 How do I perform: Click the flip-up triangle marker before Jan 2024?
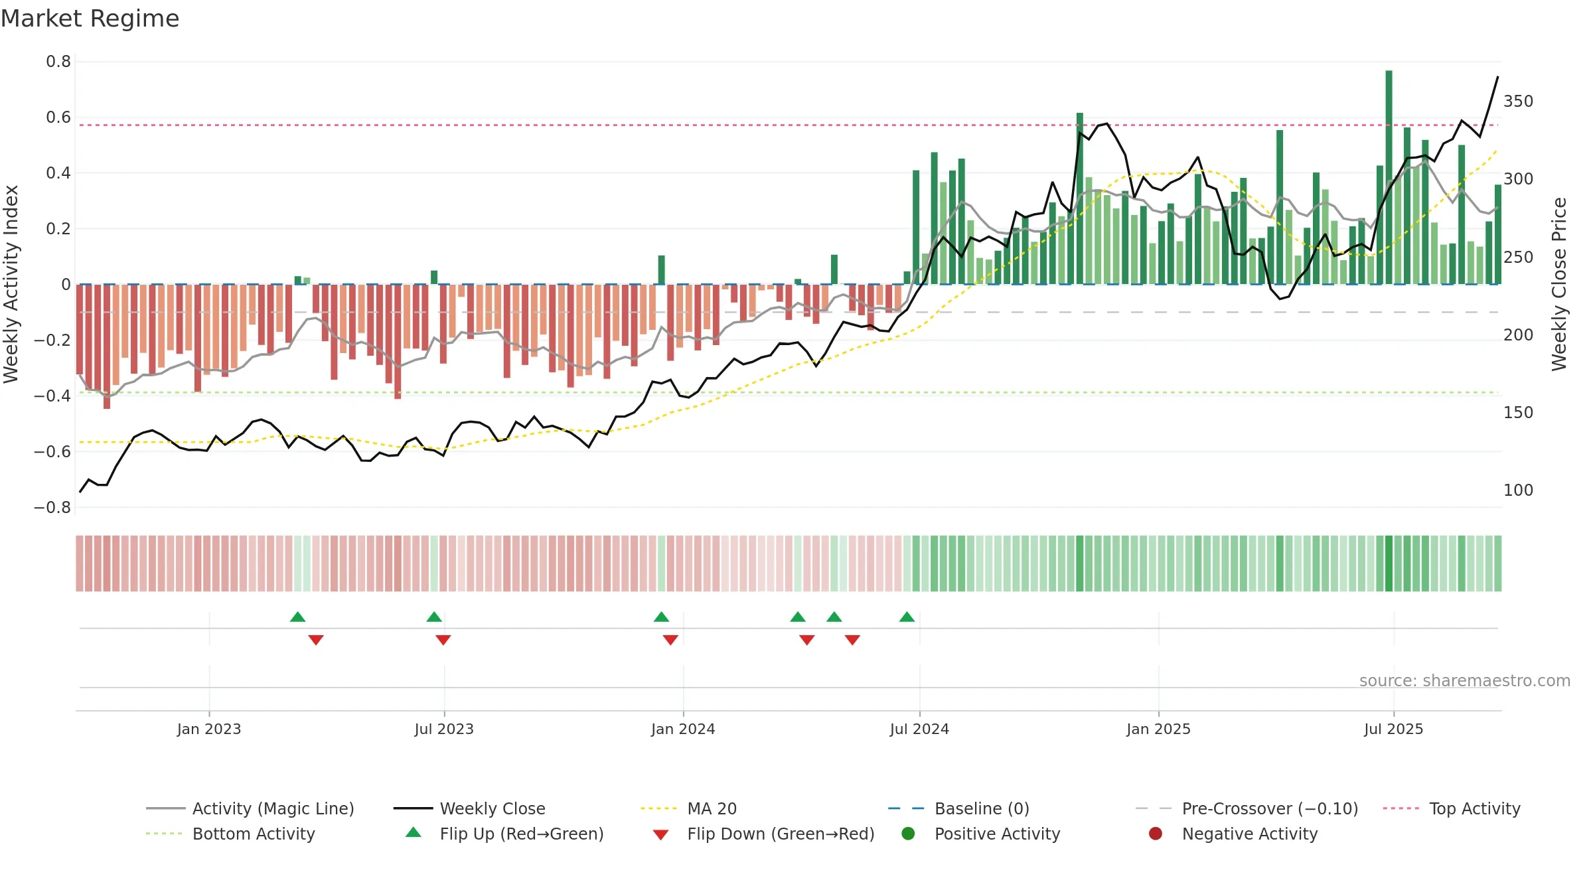coord(662,617)
